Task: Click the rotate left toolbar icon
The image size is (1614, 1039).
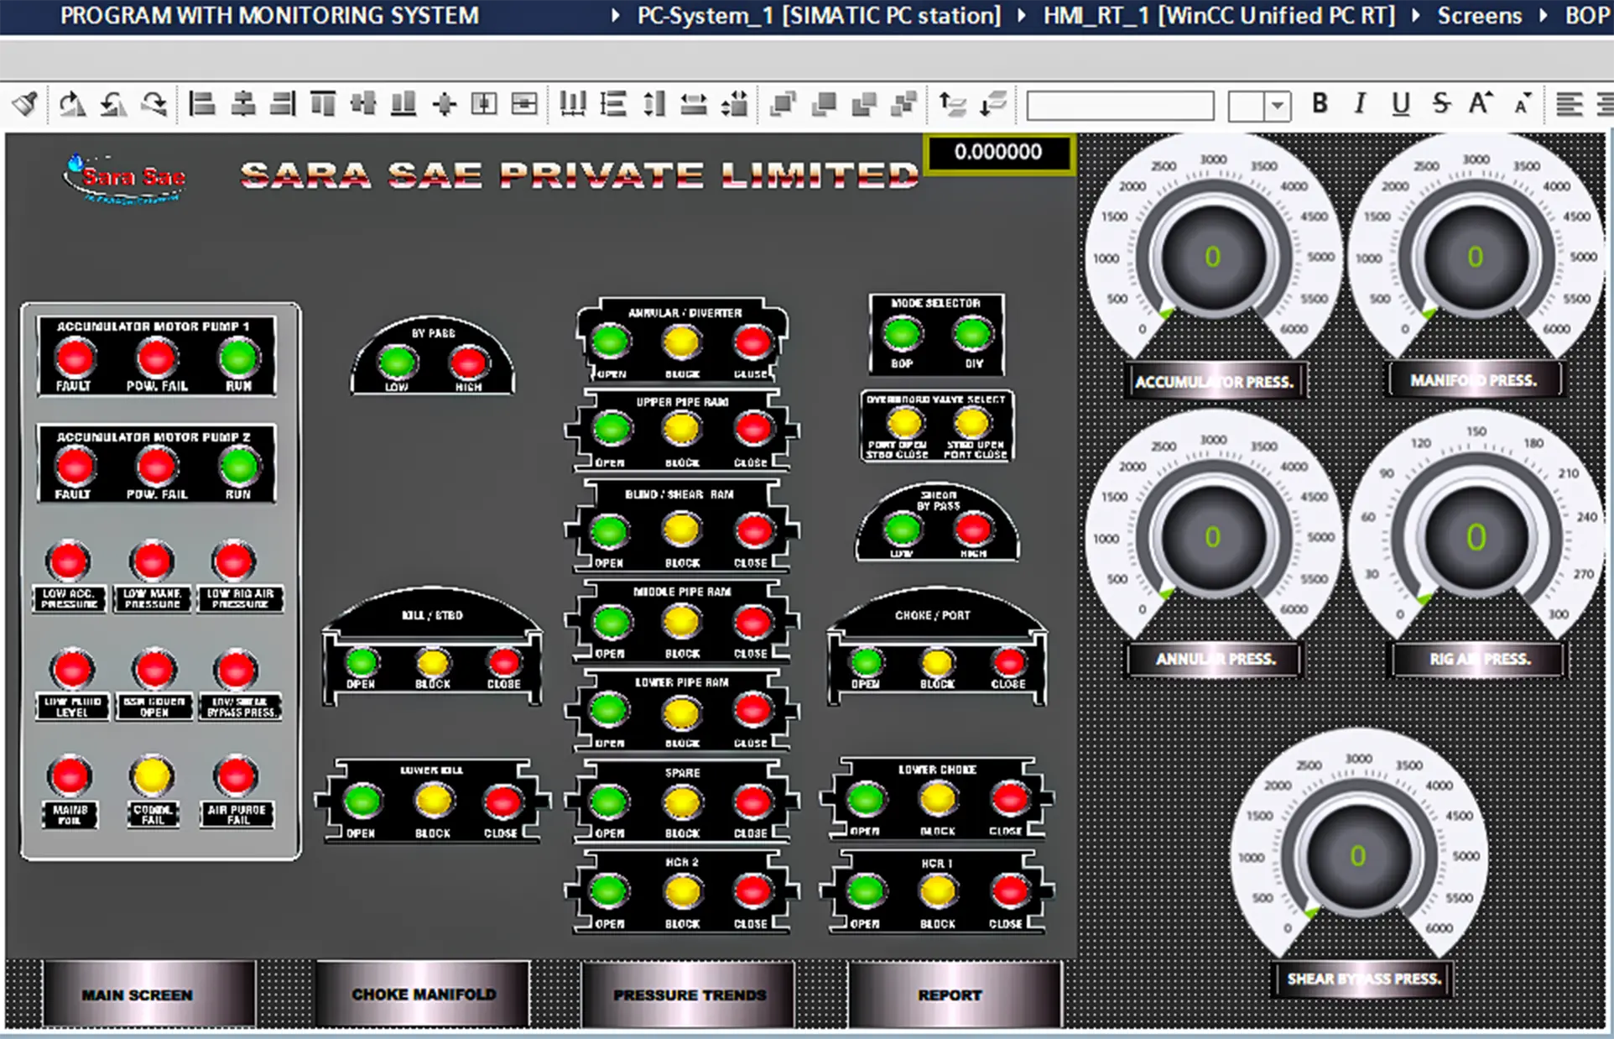Action: coord(113,104)
